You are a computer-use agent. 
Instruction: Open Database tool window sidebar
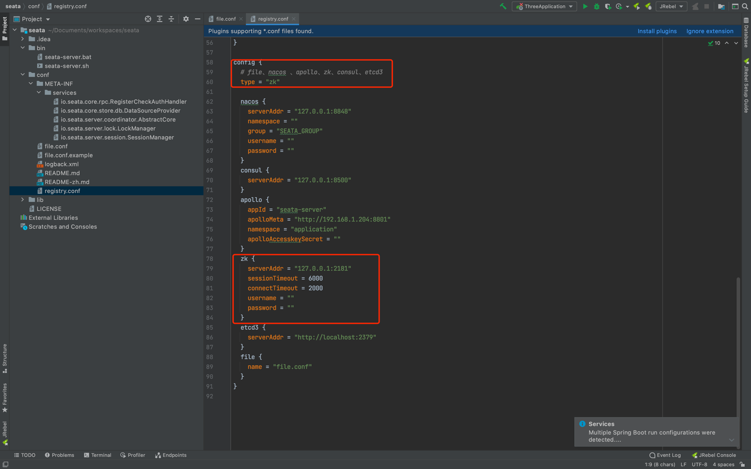point(746,33)
